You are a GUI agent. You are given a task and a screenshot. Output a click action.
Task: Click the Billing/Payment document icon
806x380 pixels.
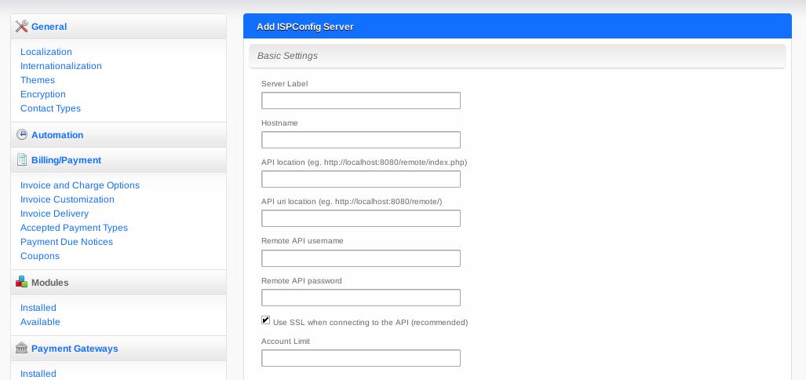tap(22, 160)
